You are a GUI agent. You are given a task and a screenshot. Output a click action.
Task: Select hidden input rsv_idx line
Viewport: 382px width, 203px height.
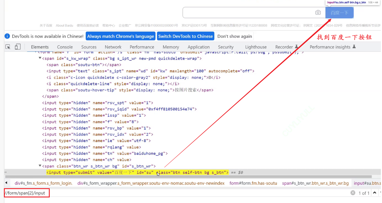[x=97, y=134]
